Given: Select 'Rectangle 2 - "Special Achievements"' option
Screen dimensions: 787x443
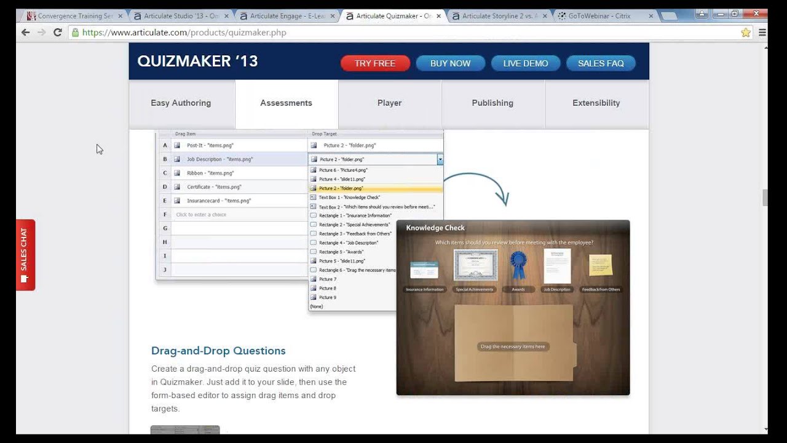Looking at the screenshot, I should [x=353, y=225].
